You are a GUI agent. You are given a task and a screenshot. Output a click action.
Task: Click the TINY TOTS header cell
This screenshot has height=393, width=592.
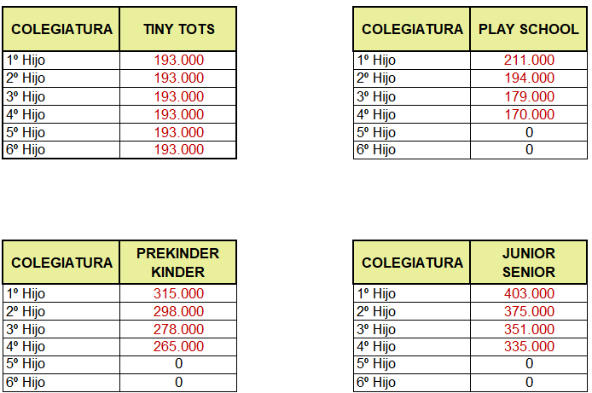point(178,29)
